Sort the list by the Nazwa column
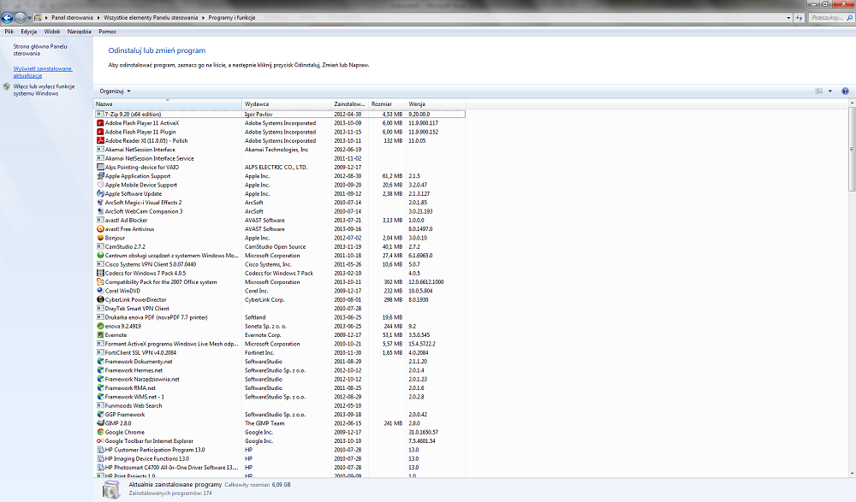This screenshot has height=502, width=856. click(x=168, y=103)
